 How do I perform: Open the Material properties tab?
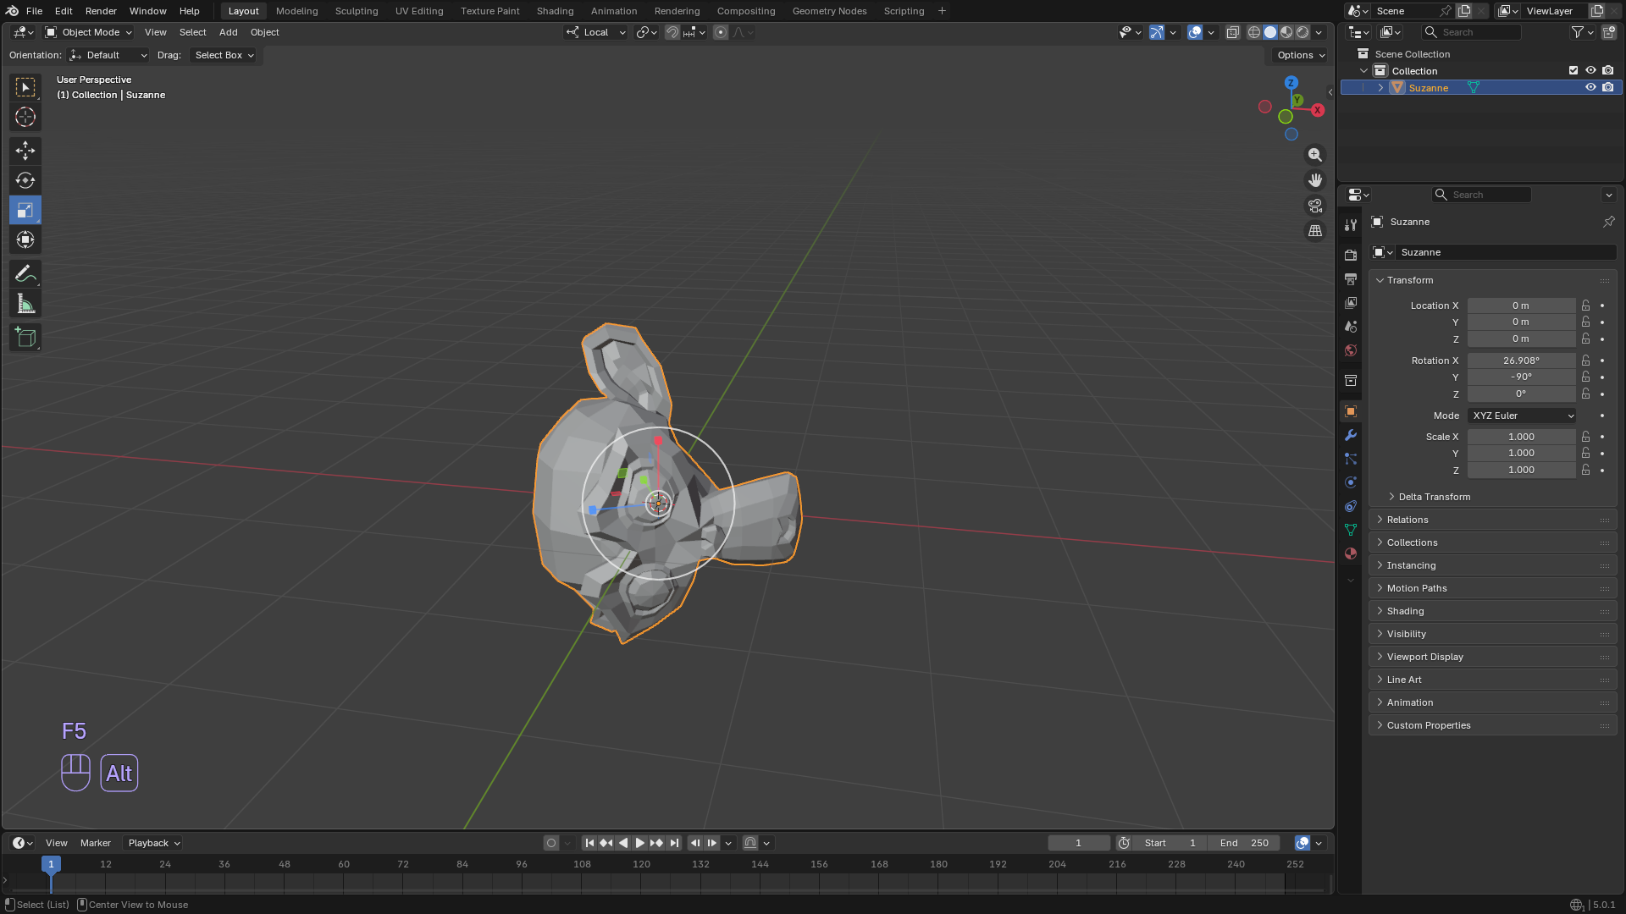(1351, 553)
